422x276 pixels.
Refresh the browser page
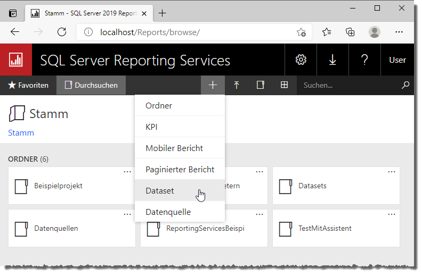pyautogui.click(x=62, y=32)
